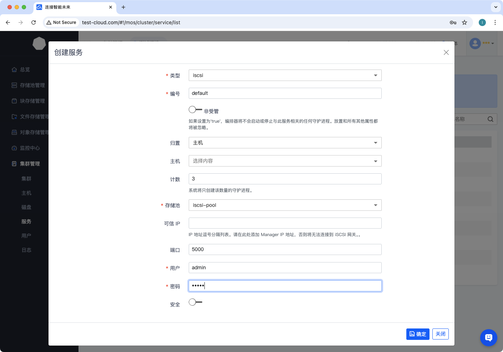This screenshot has height=352, width=503.
Task: Click the 关闭 button
Action: (x=440, y=334)
